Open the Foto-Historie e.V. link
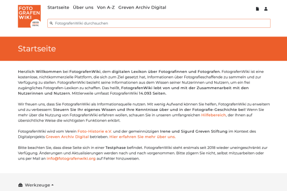This screenshot has width=287, height=191. click(x=95, y=131)
